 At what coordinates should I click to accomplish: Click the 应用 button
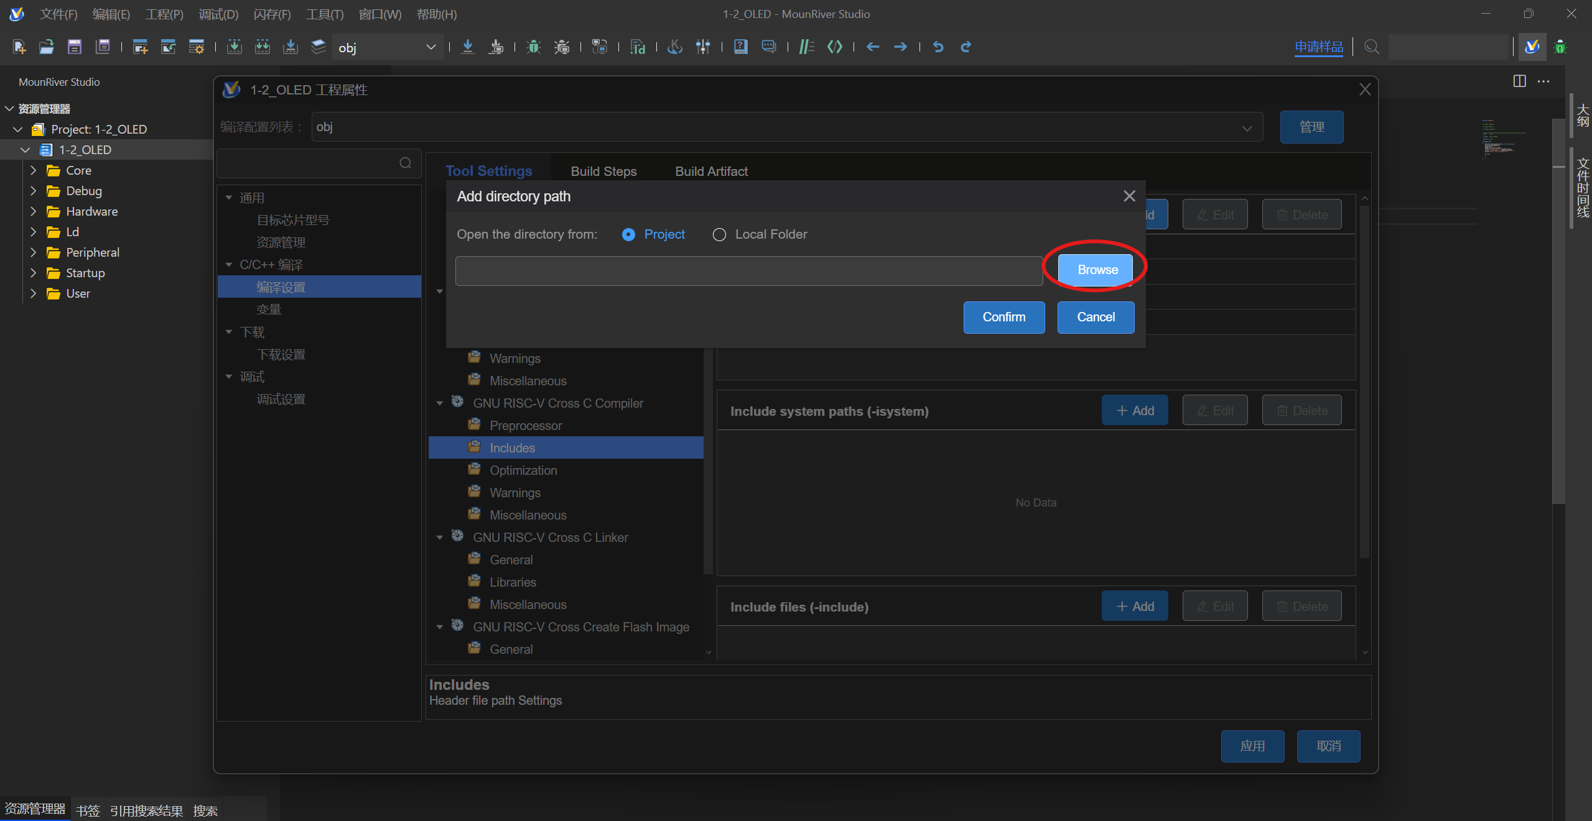coord(1252,746)
